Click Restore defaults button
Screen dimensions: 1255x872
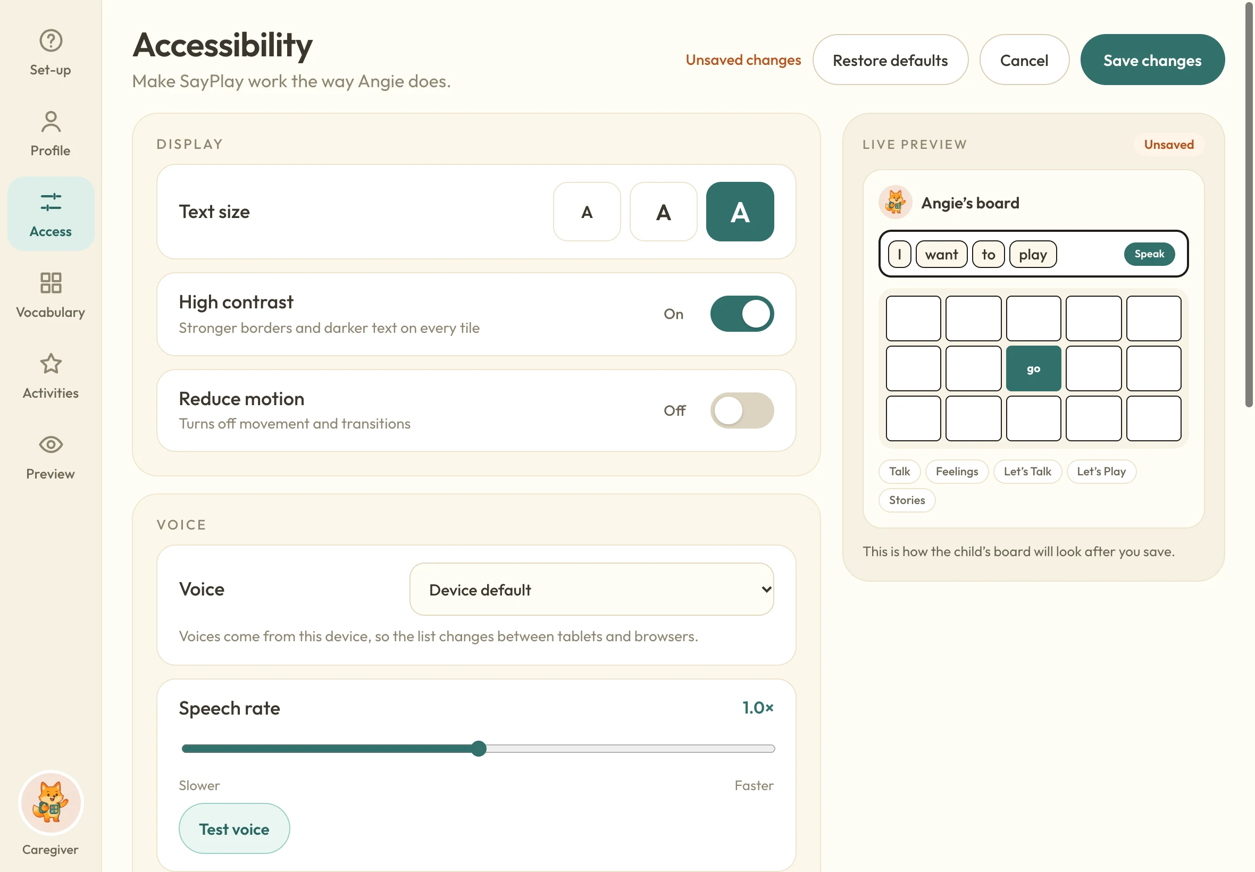[890, 60]
